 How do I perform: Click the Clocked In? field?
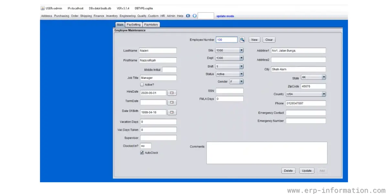pyautogui.click(x=145, y=146)
